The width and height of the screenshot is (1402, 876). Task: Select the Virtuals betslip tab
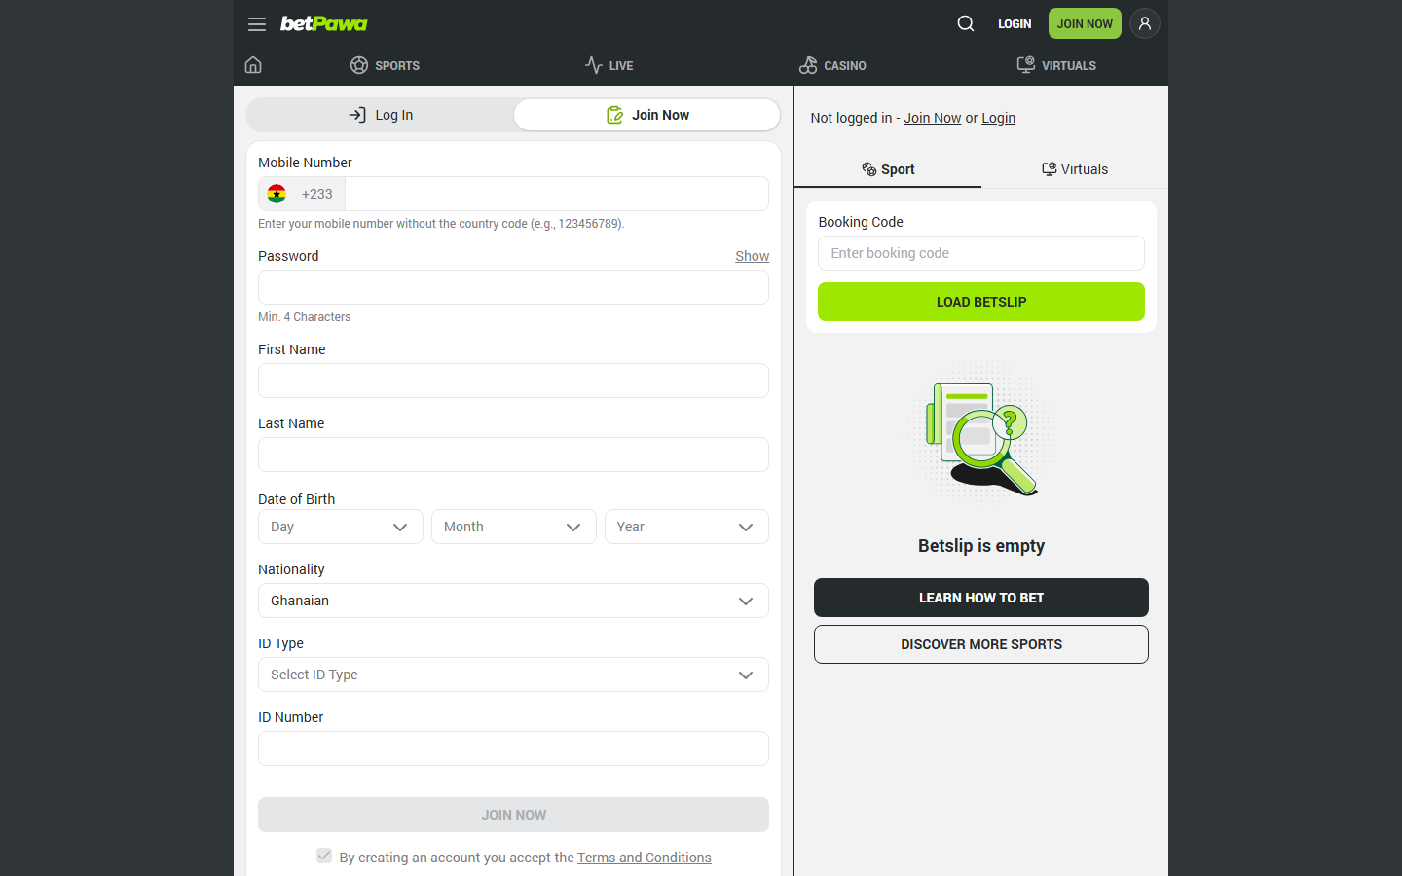pyautogui.click(x=1075, y=169)
